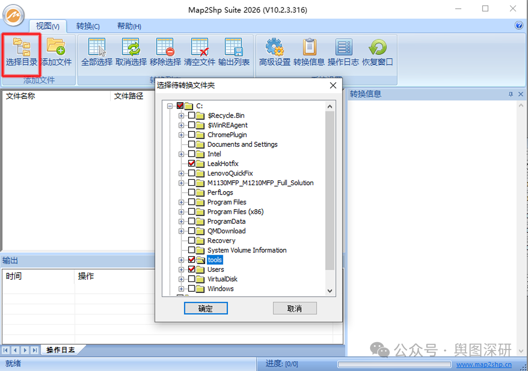Select all files with 全部选择 icon

(97, 47)
